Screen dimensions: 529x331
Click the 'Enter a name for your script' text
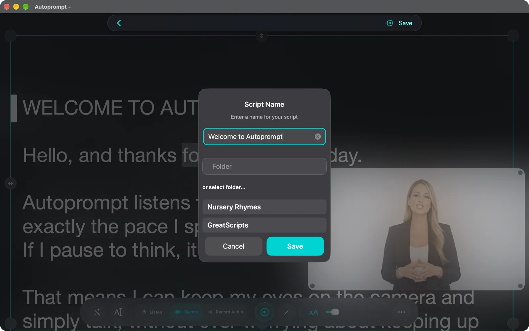(264, 117)
